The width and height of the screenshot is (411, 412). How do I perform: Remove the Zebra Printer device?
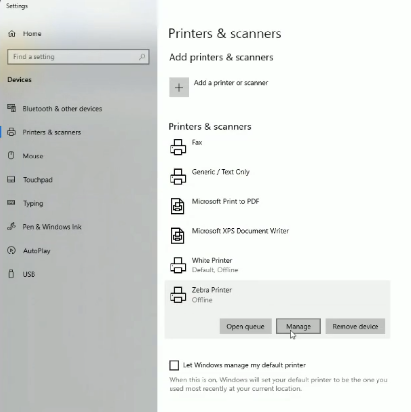tap(355, 326)
